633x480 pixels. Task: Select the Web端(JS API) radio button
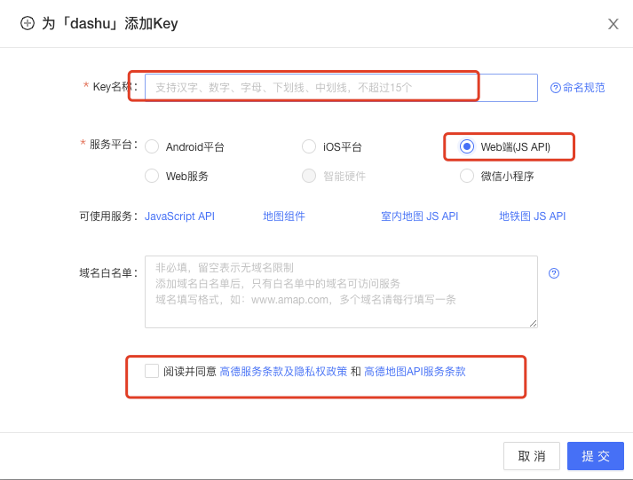point(467,146)
